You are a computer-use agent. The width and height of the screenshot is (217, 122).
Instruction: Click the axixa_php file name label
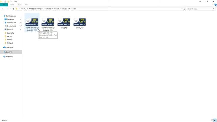click(80, 28)
